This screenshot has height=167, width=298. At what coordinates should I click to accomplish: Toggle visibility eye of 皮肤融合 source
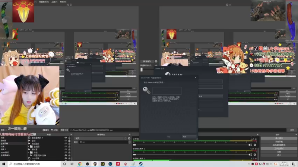(x=66, y=144)
